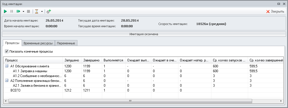Open dropdown arrow next to the hourglass
This screenshot has width=288, height=108.
42,12
